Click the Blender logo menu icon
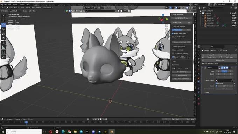Viewport: 238px width, 134px height. point(2,5)
